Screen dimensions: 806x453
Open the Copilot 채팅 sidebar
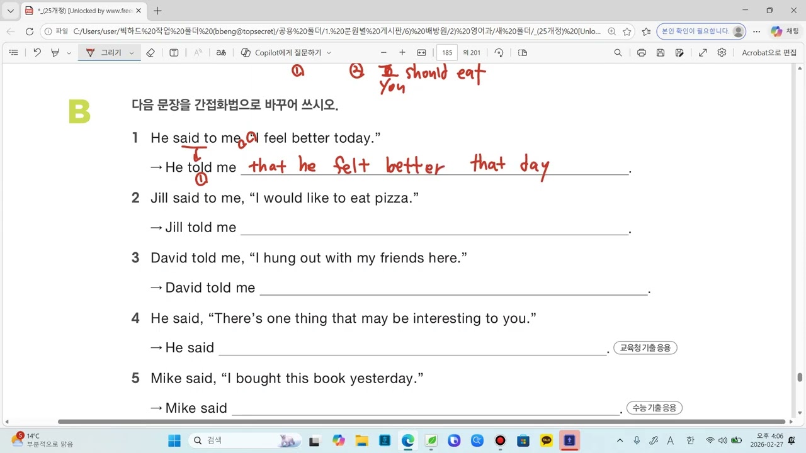pos(785,31)
